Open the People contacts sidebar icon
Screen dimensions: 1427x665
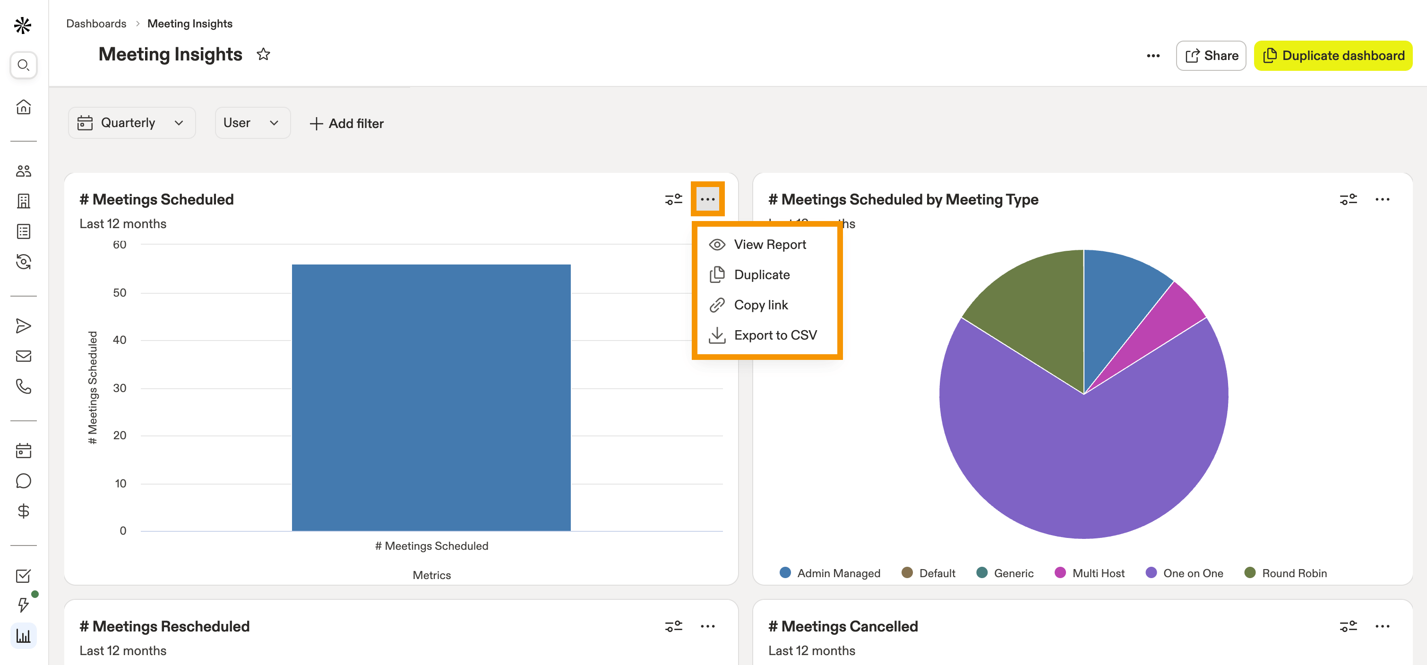pyautogui.click(x=23, y=171)
